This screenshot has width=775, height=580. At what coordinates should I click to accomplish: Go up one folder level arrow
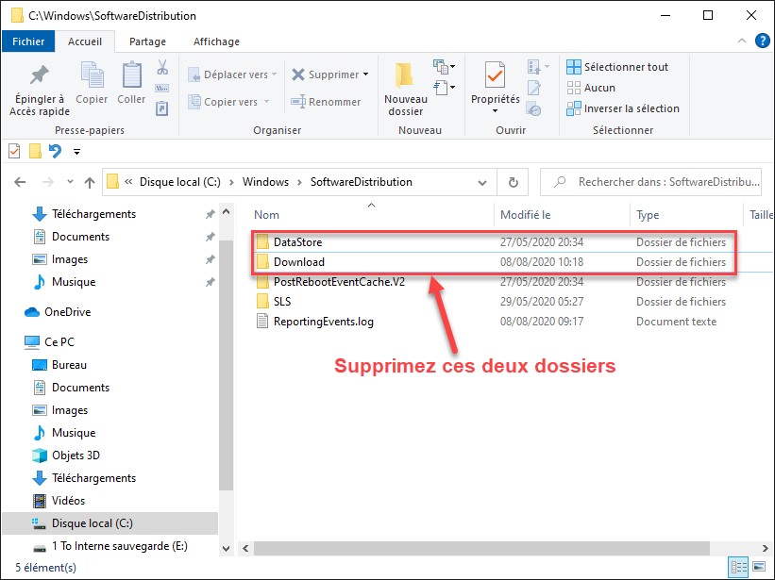(x=90, y=182)
